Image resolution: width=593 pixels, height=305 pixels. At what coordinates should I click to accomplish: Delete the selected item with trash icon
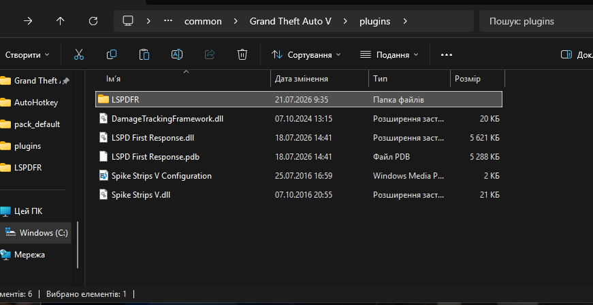pos(242,55)
